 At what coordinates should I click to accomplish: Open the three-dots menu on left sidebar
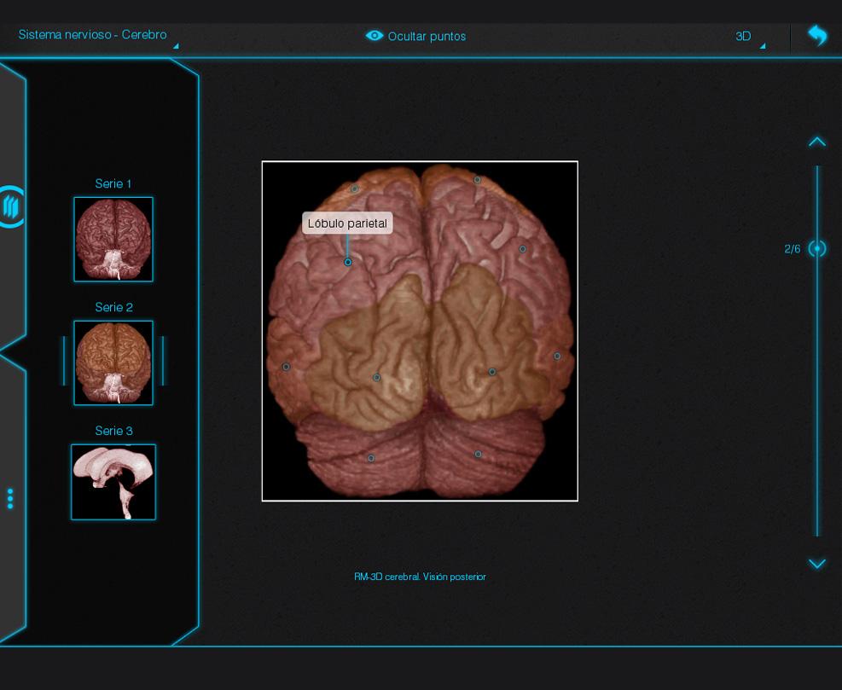pos(10,499)
